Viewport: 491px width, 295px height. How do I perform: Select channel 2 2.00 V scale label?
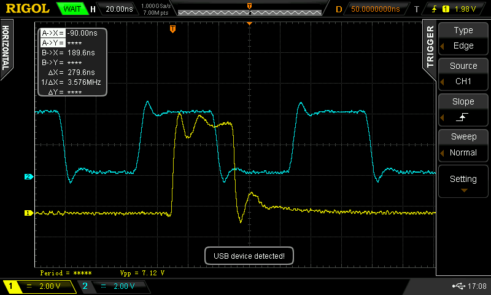(124, 286)
